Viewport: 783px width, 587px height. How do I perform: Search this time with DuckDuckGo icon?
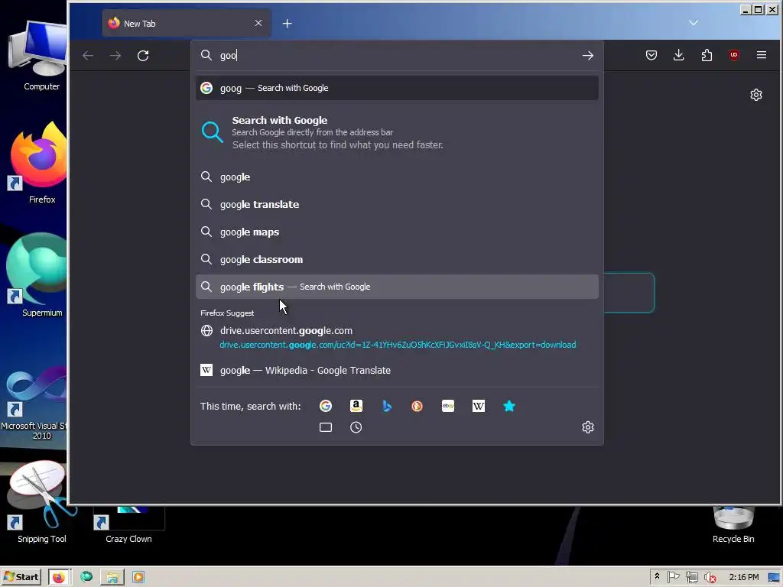coord(417,406)
